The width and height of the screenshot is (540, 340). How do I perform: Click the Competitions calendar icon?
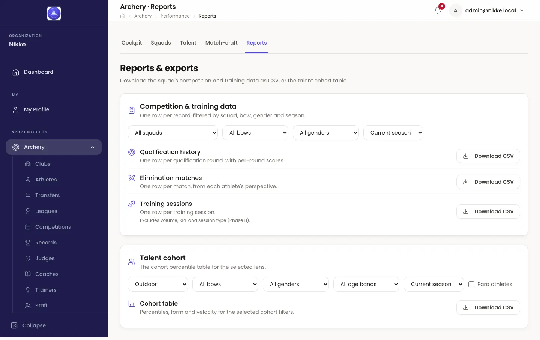[x=28, y=227]
